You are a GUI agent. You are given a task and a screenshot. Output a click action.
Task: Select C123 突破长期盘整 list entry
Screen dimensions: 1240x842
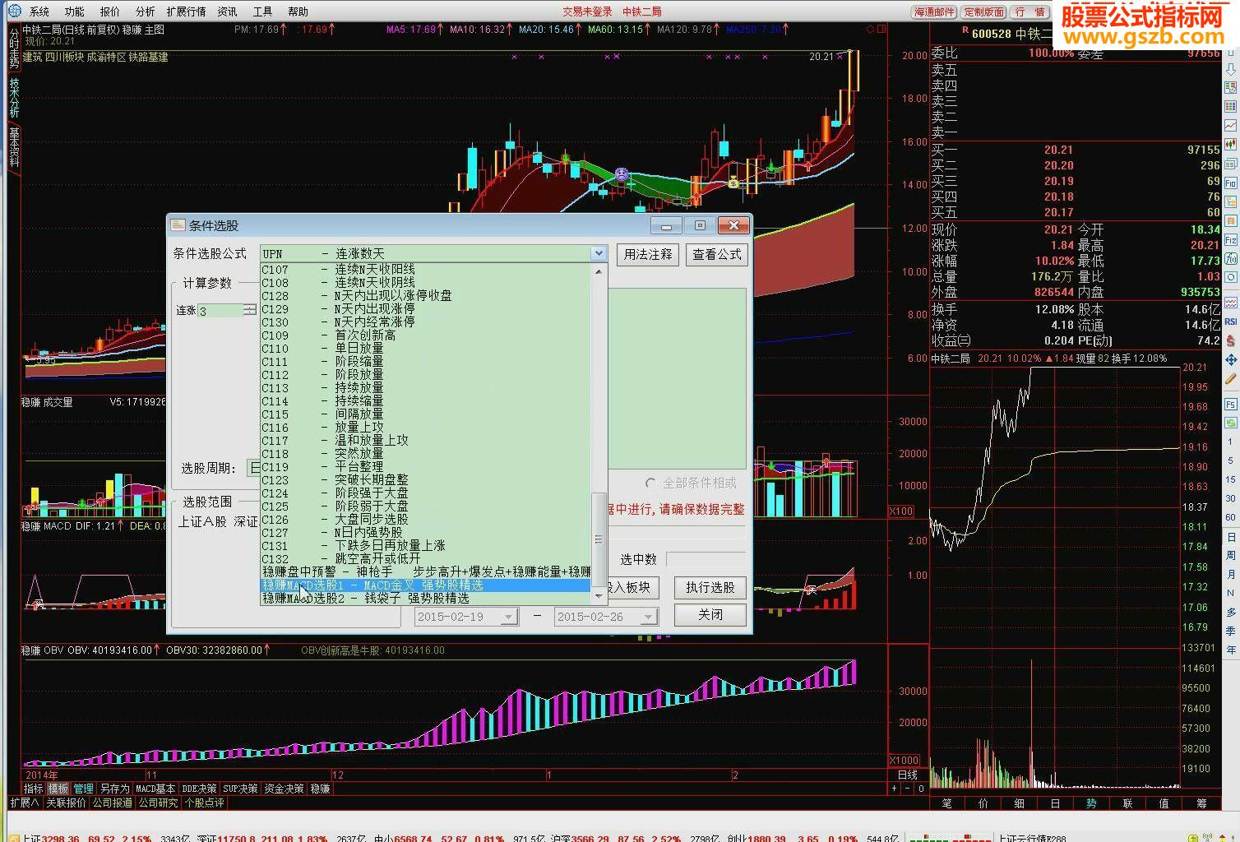pyautogui.click(x=426, y=480)
